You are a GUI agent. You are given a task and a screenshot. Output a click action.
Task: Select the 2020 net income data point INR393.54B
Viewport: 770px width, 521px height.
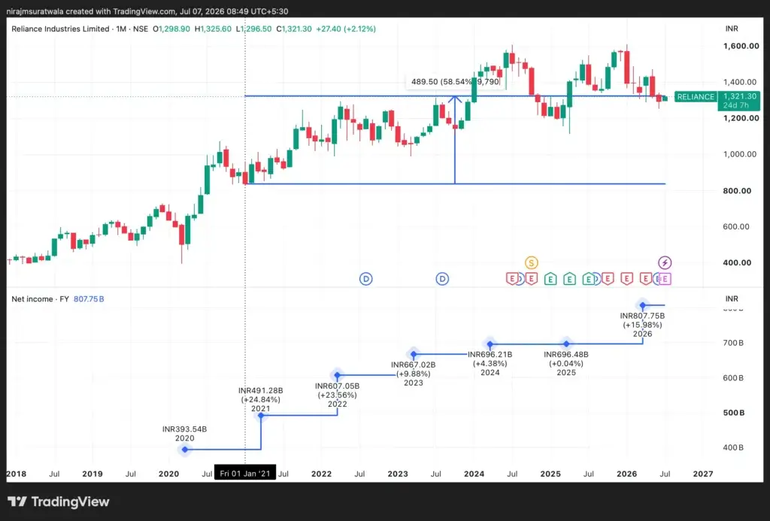[x=185, y=450]
